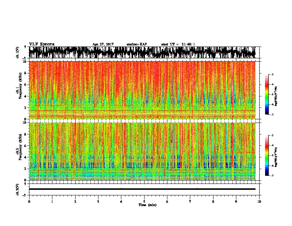Click the "-3" label on ch.2 color bar
This screenshot has height=226, width=292.
click(x=272, y=136)
